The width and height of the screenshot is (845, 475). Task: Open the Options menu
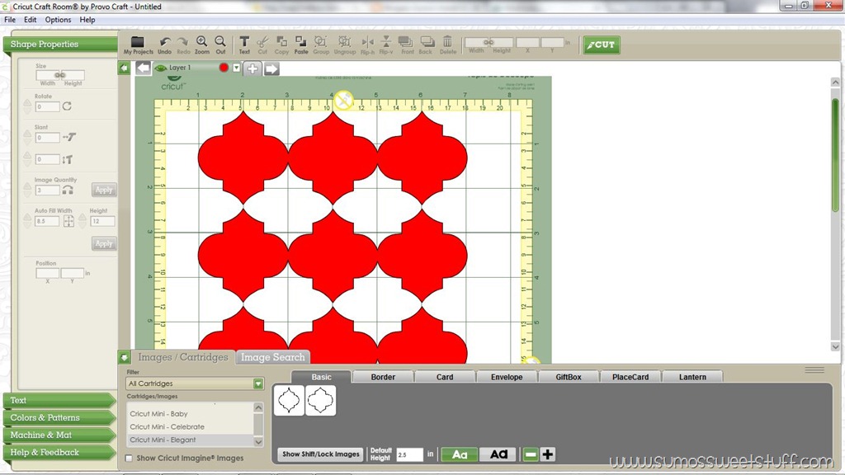[x=58, y=20]
